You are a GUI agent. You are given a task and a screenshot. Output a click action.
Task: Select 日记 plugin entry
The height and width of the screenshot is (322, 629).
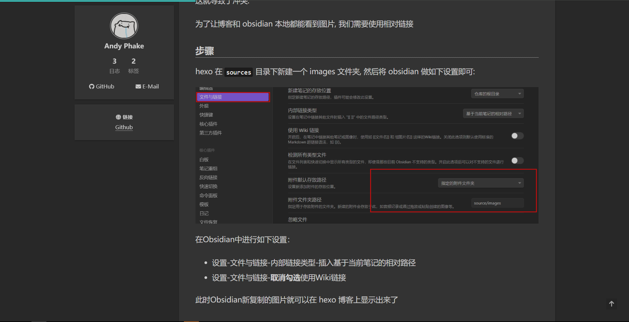(204, 213)
